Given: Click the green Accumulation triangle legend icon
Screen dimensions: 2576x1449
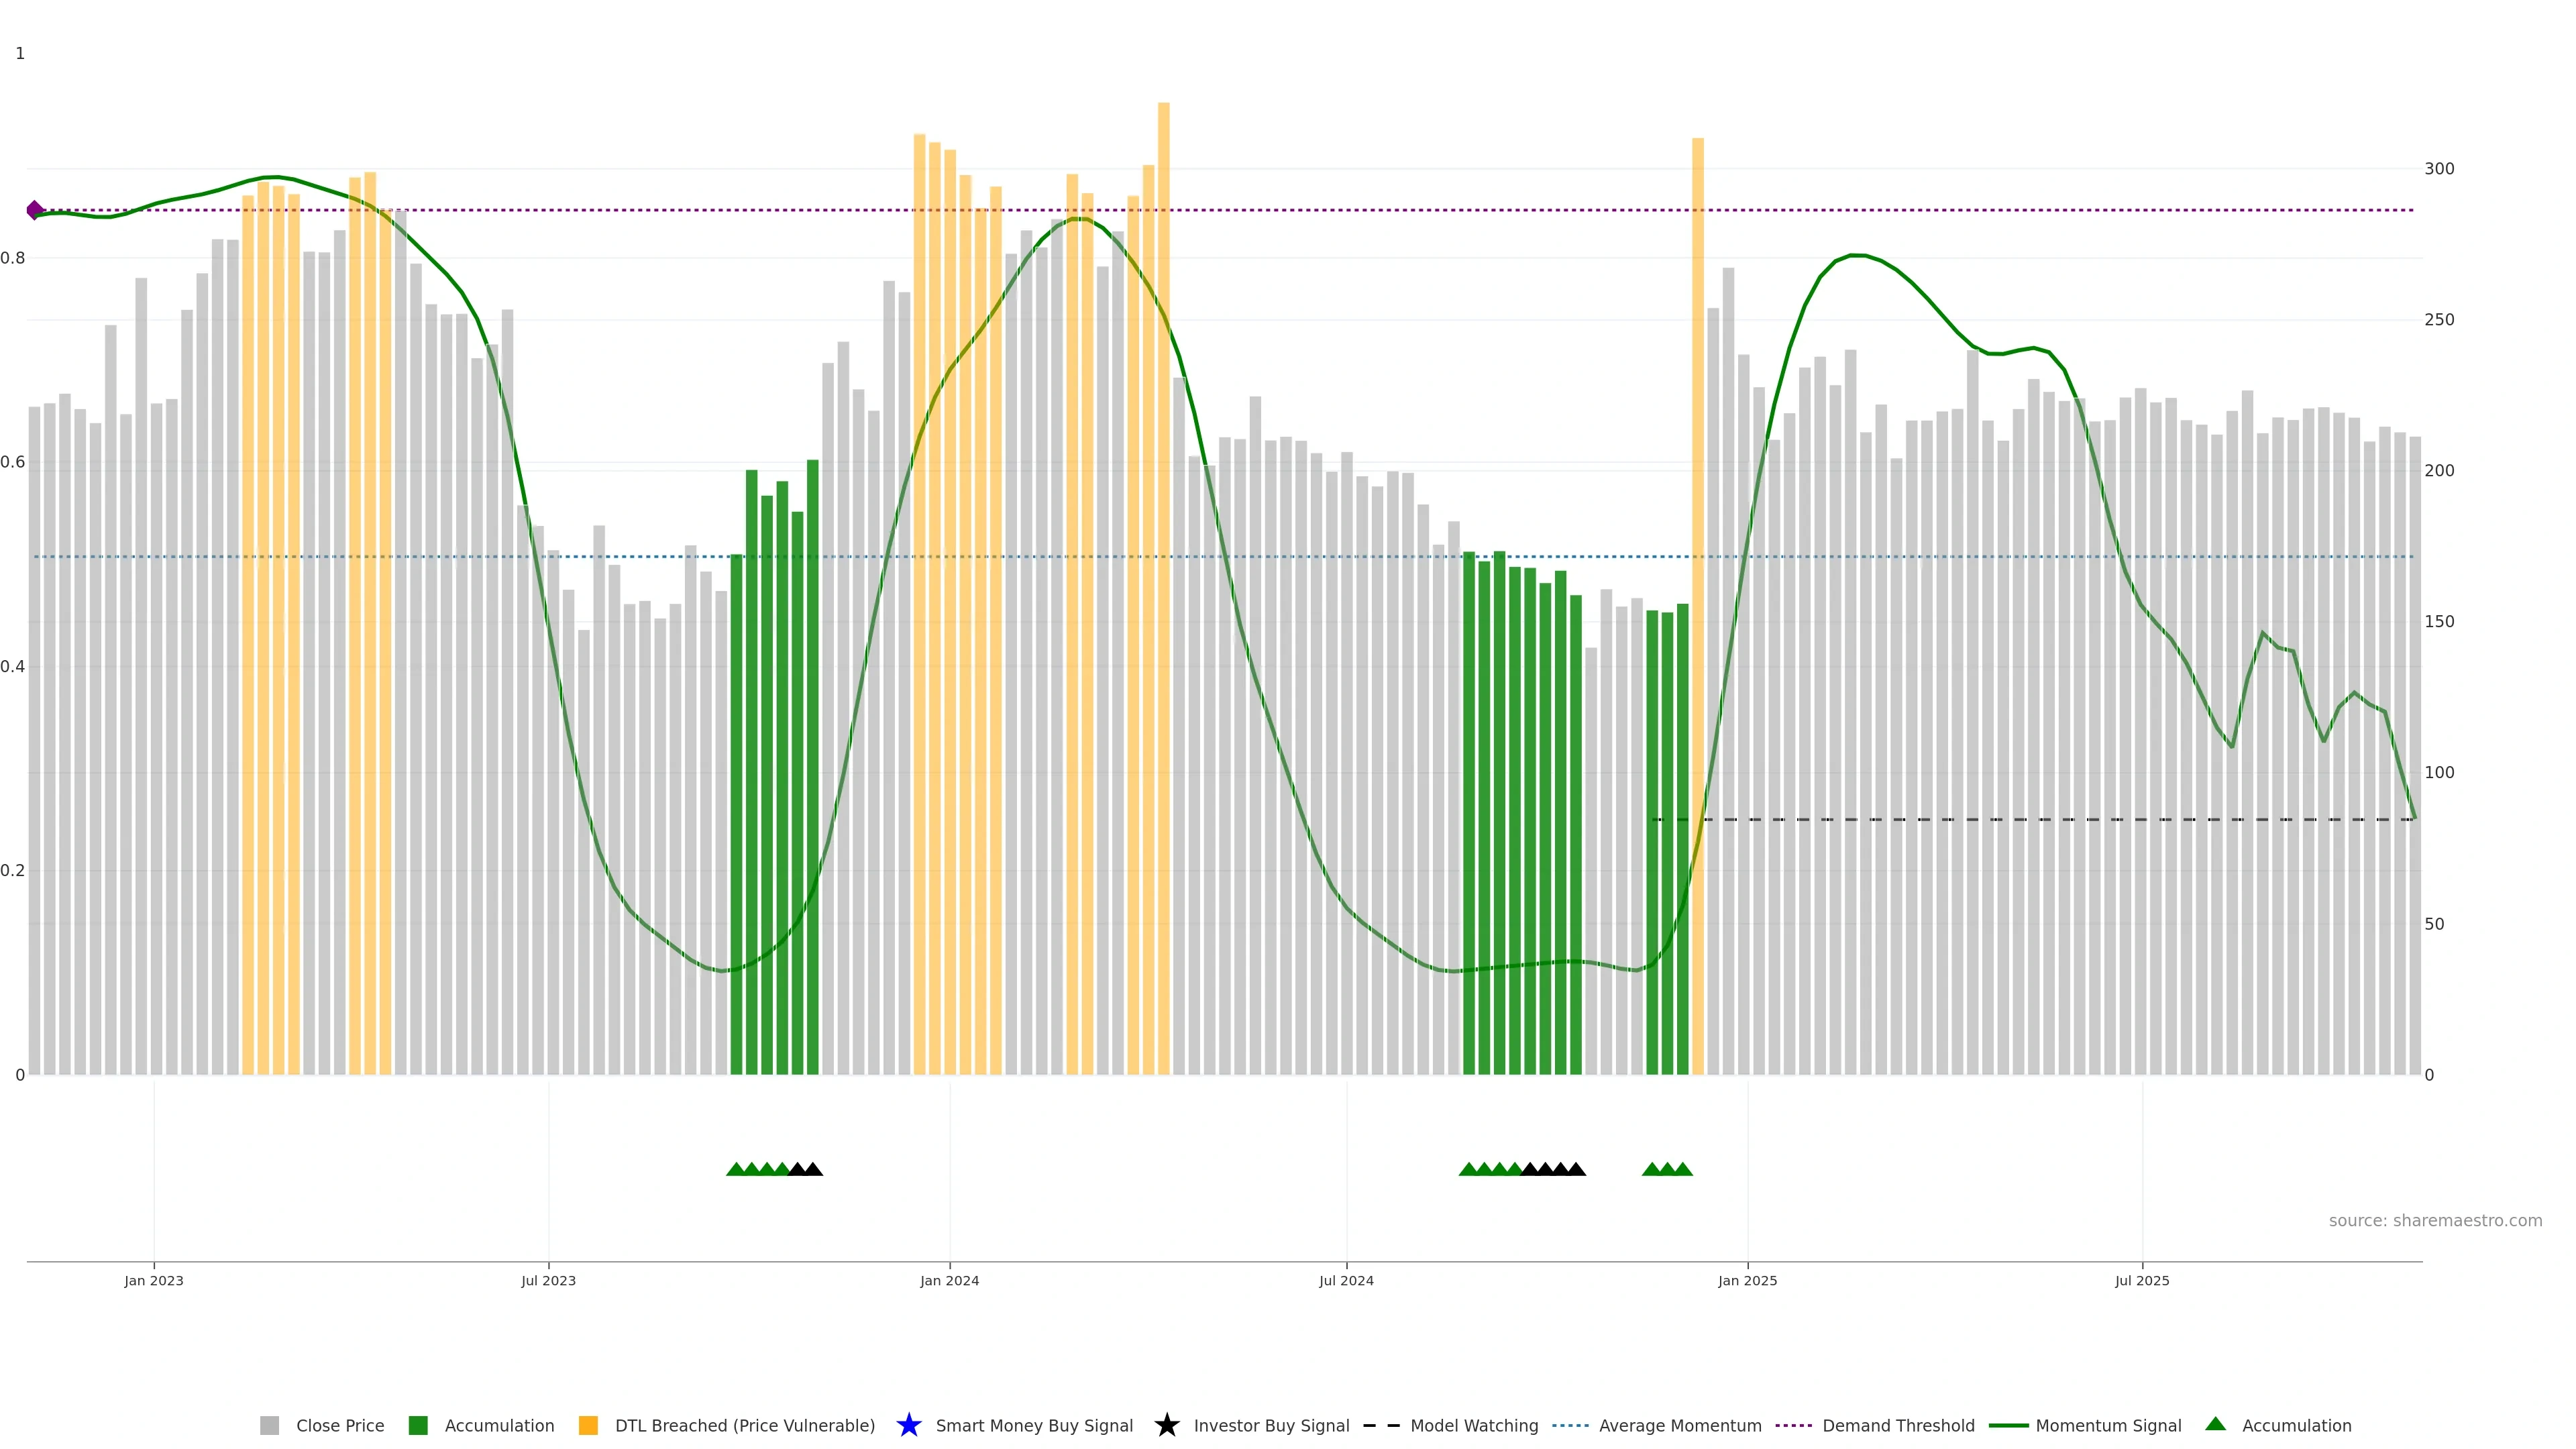Looking at the screenshot, I should 2215,1424.
